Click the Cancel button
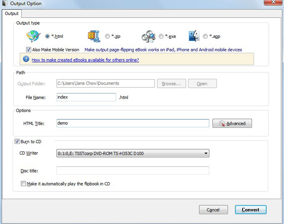The height and width of the screenshot is (224, 284). 213,210
